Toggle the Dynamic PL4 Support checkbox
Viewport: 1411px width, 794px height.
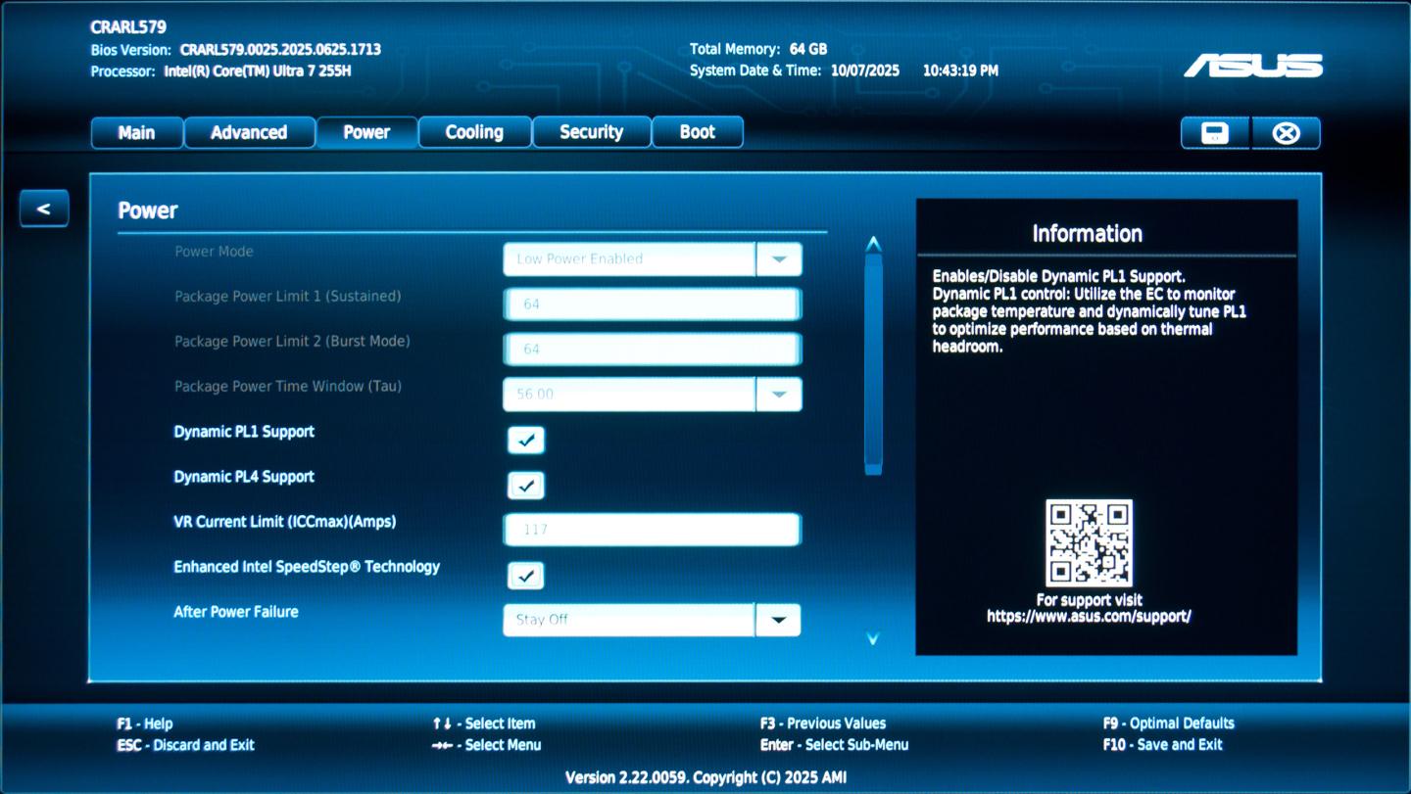pyautogui.click(x=526, y=486)
